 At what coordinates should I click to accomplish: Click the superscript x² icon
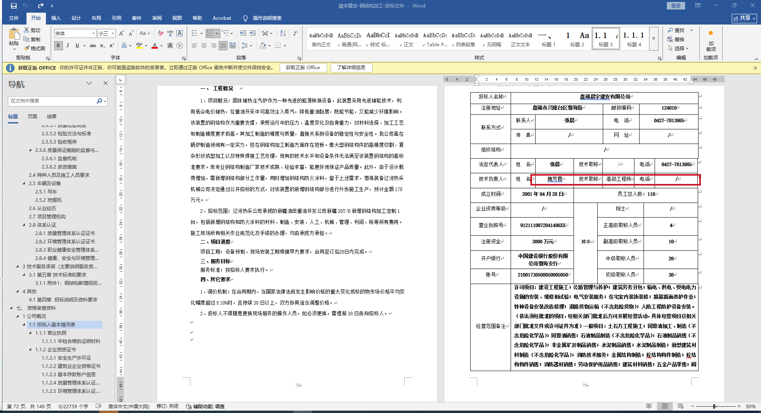point(112,45)
